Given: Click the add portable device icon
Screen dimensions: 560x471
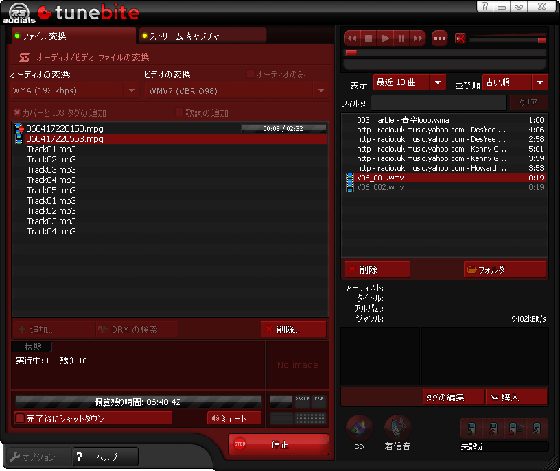Looking at the screenshot, I should click(x=471, y=428).
